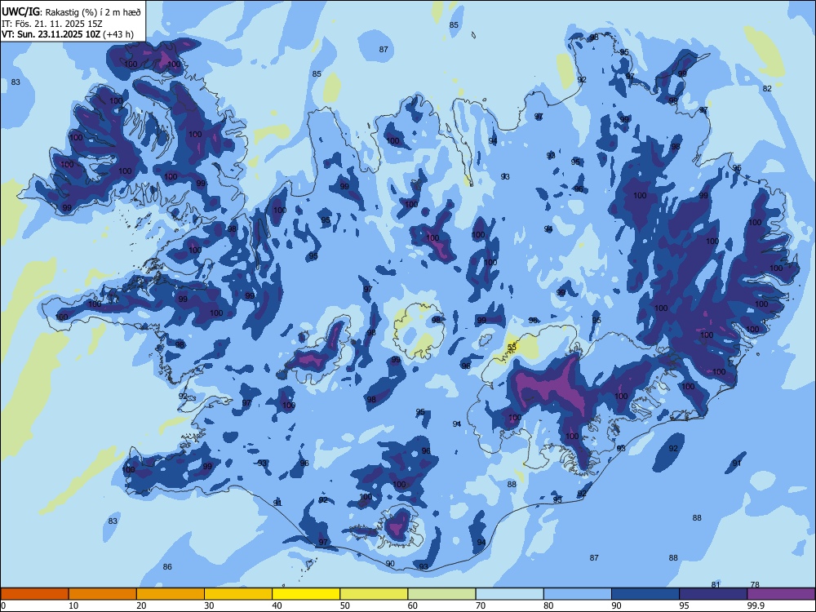The image size is (816, 612).
Task: Click the legend tick label '60'
Action: coord(413,605)
